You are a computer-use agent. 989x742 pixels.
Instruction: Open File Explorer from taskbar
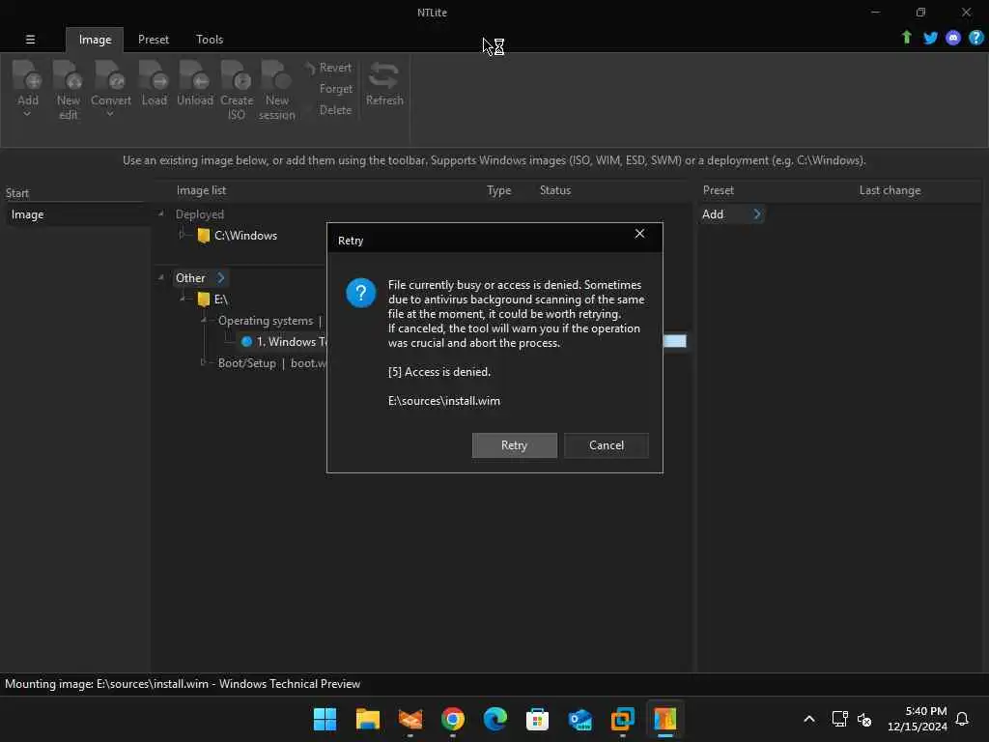click(367, 719)
